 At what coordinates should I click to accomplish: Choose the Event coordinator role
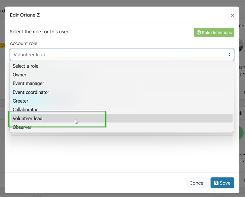pos(31,92)
